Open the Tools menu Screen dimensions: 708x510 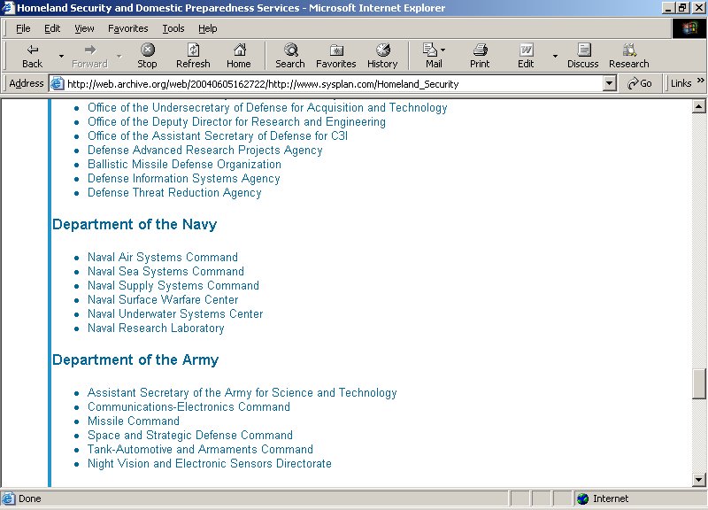pos(173,28)
